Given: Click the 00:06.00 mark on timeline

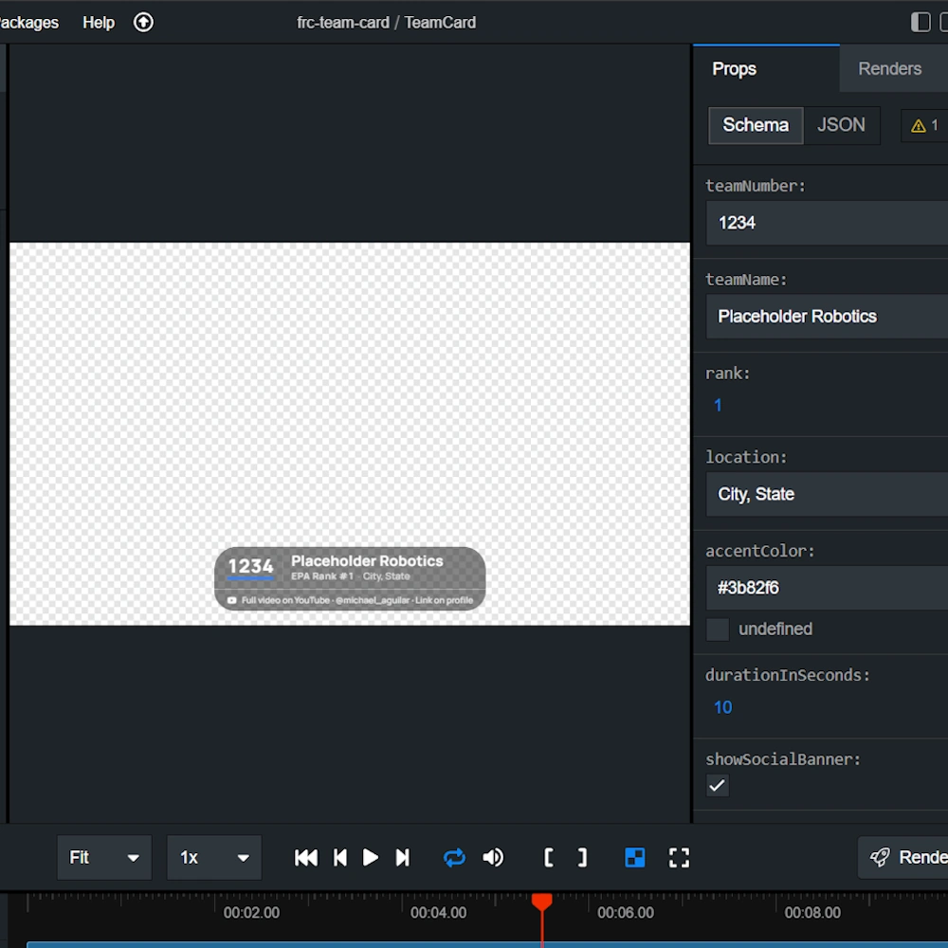Looking at the screenshot, I should 626,913.
